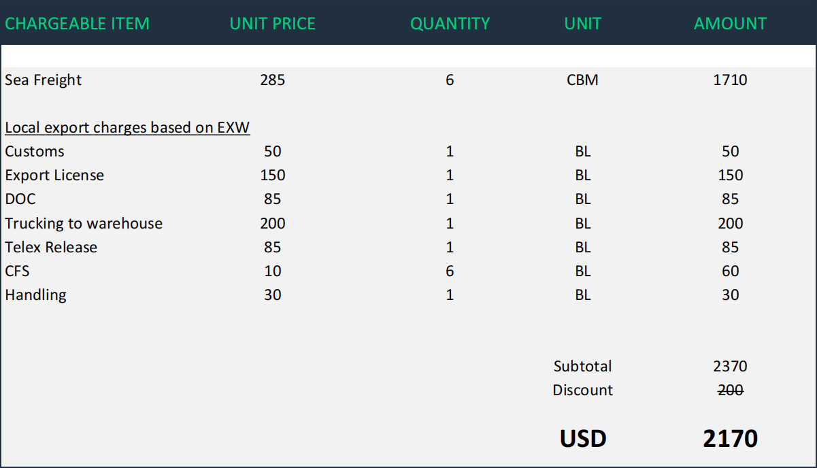Select the struck-through discount value 200
The height and width of the screenshot is (468, 817).
(730, 390)
